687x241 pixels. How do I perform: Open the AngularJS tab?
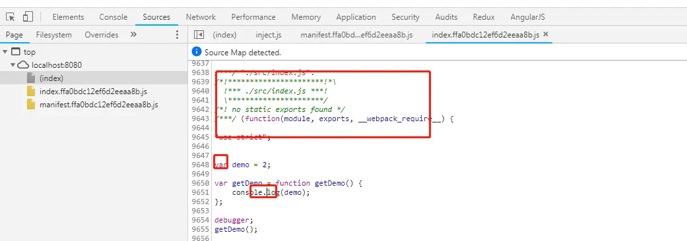click(x=527, y=17)
